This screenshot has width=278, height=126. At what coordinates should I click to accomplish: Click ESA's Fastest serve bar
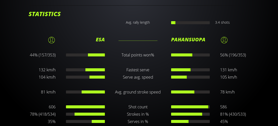pyautogui.click(x=85, y=70)
